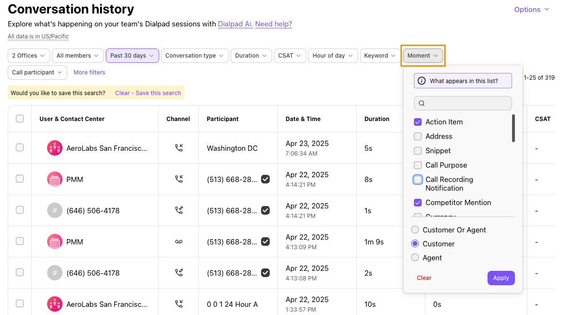Click the outgoing call icon in the 2s row
Image resolution: width=563 pixels, height=315 pixels.
179,273
